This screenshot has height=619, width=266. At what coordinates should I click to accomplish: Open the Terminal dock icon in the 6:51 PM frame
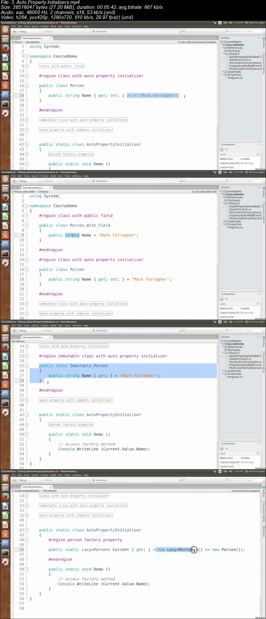coord(5,254)
